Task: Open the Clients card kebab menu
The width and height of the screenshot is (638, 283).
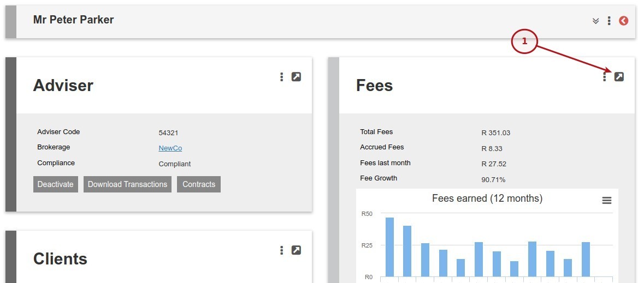Action: pyautogui.click(x=281, y=250)
